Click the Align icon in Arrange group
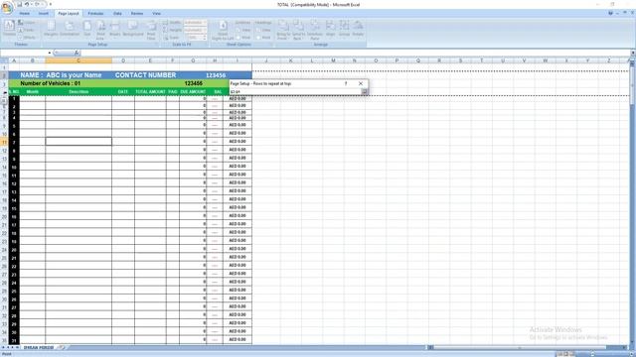This screenshot has height=357, width=636. point(331,29)
